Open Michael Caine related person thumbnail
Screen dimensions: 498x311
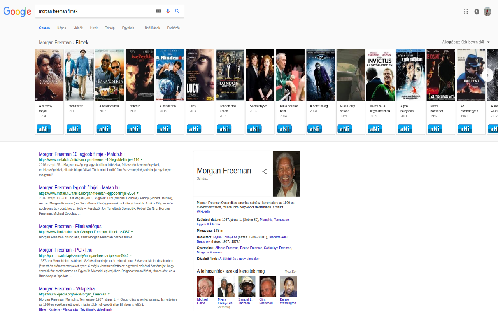click(x=205, y=287)
